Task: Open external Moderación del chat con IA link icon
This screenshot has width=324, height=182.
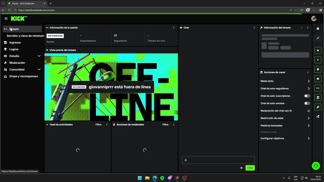Action: tap(309, 111)
